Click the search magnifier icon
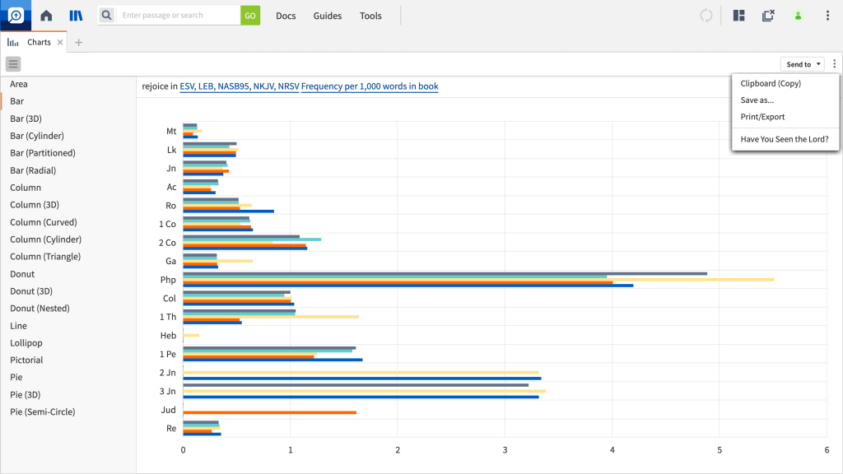 pos(107,16)
